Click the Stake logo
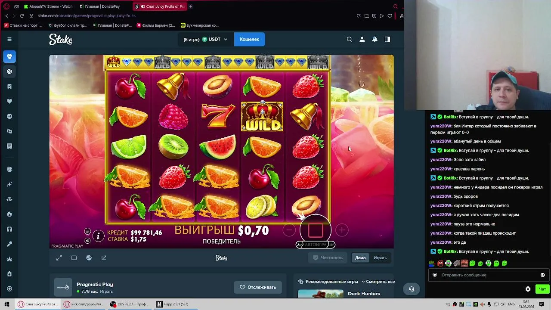Image resolution: width=551 pixels, height=310 pixels. pyautogui.click(x=61, y=40)
